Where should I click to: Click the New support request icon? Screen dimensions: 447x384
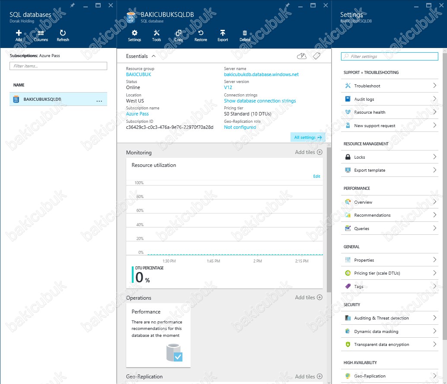348,125
